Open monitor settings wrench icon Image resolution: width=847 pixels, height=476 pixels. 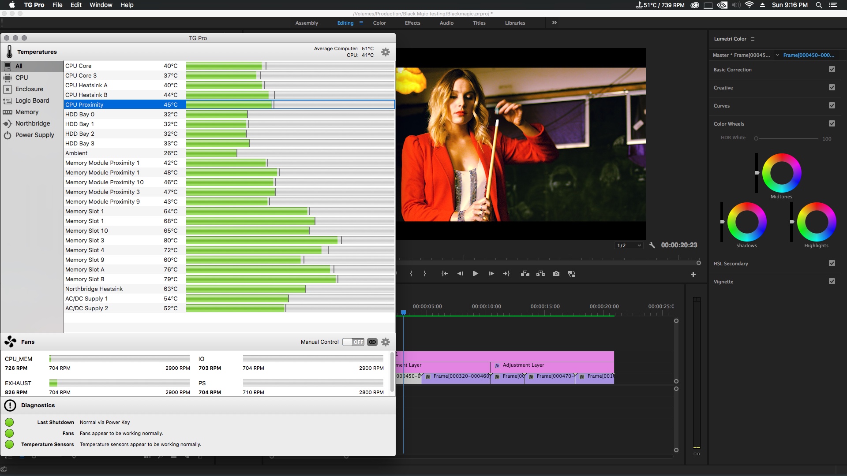[x=652, y=245]
